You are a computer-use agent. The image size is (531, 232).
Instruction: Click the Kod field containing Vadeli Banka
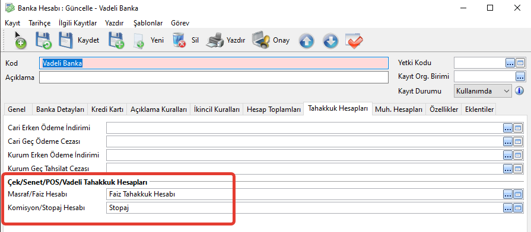pyautogui.click(x=214, y=63)
